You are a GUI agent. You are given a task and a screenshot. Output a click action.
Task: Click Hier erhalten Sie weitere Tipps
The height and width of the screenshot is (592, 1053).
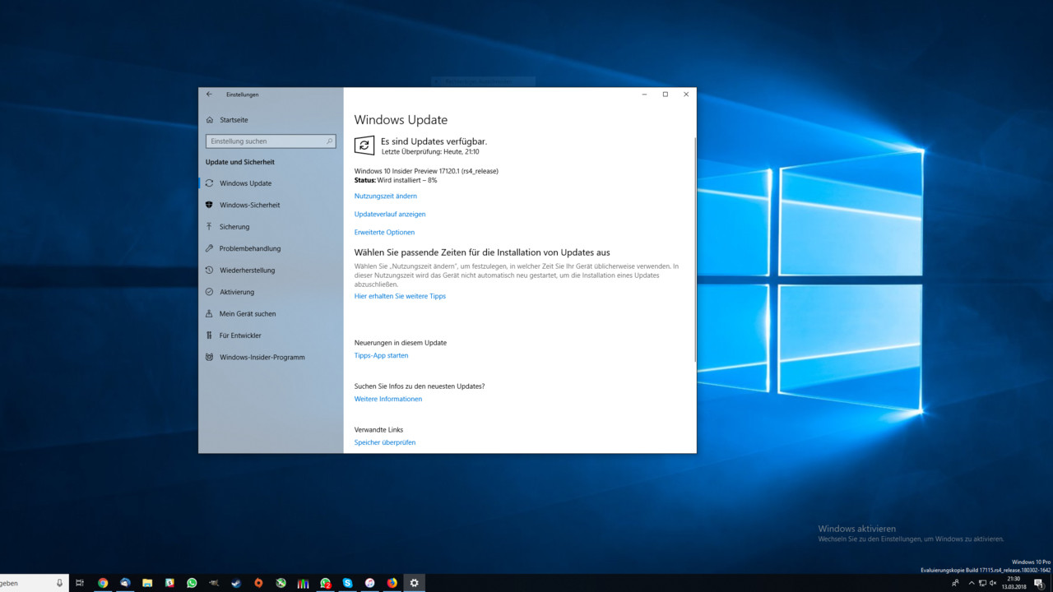pyautogui.click(x=400, y=296)
